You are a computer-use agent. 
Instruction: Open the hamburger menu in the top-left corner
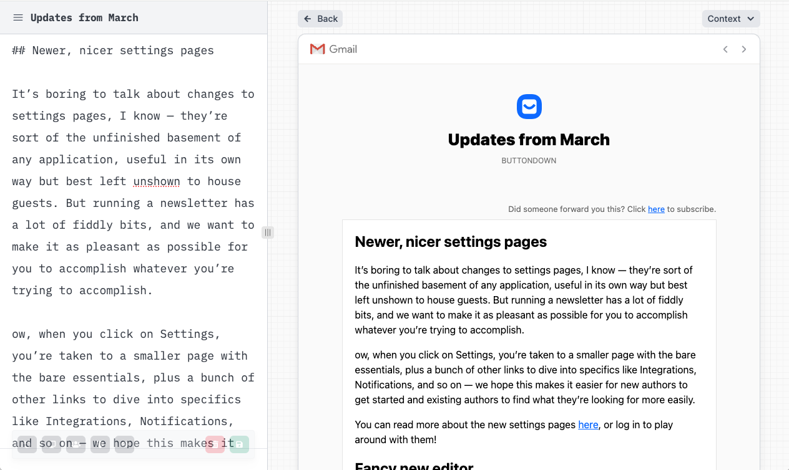[18, 17]
